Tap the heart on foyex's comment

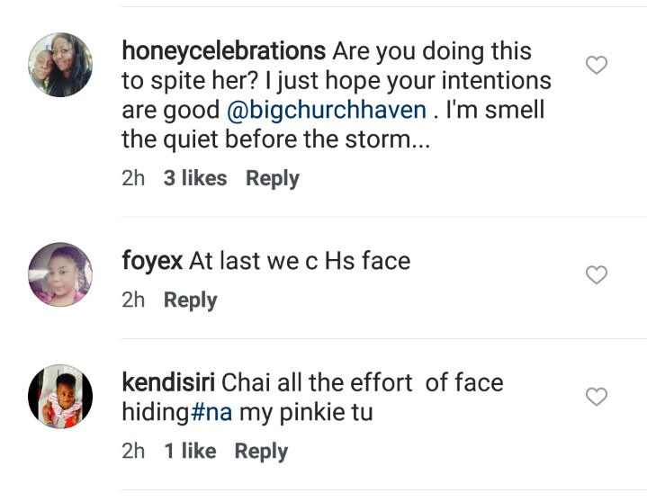[597, 275]
